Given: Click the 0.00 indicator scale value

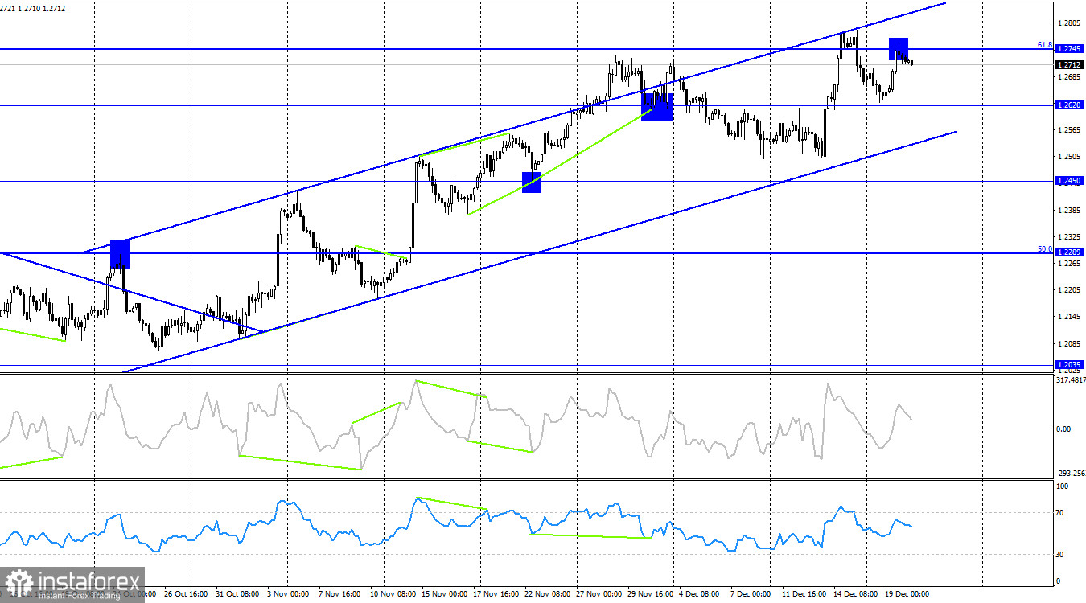Looking at the screenshot, I should point(1063,429).
